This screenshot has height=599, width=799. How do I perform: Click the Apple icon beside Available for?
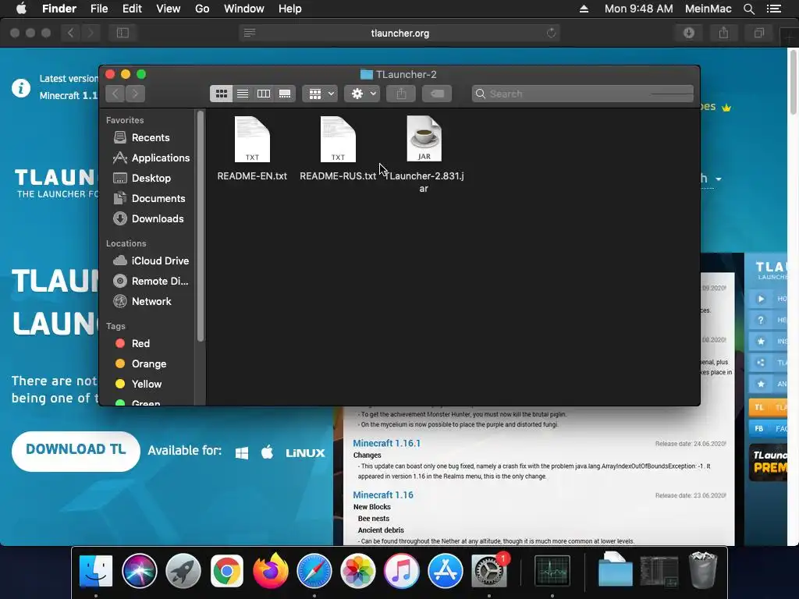tap(268, 452)
